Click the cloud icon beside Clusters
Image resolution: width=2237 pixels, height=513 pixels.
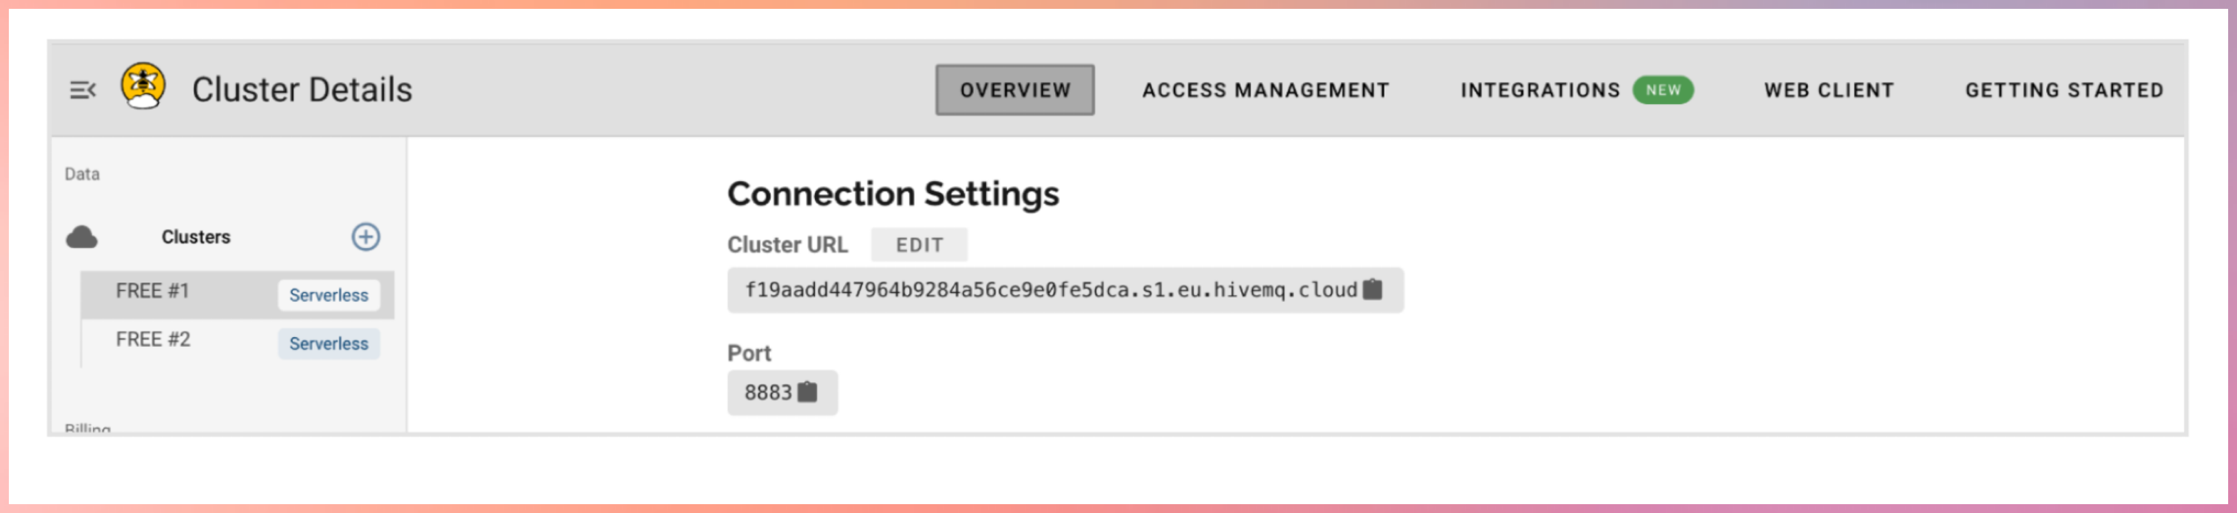click(82, 238)
